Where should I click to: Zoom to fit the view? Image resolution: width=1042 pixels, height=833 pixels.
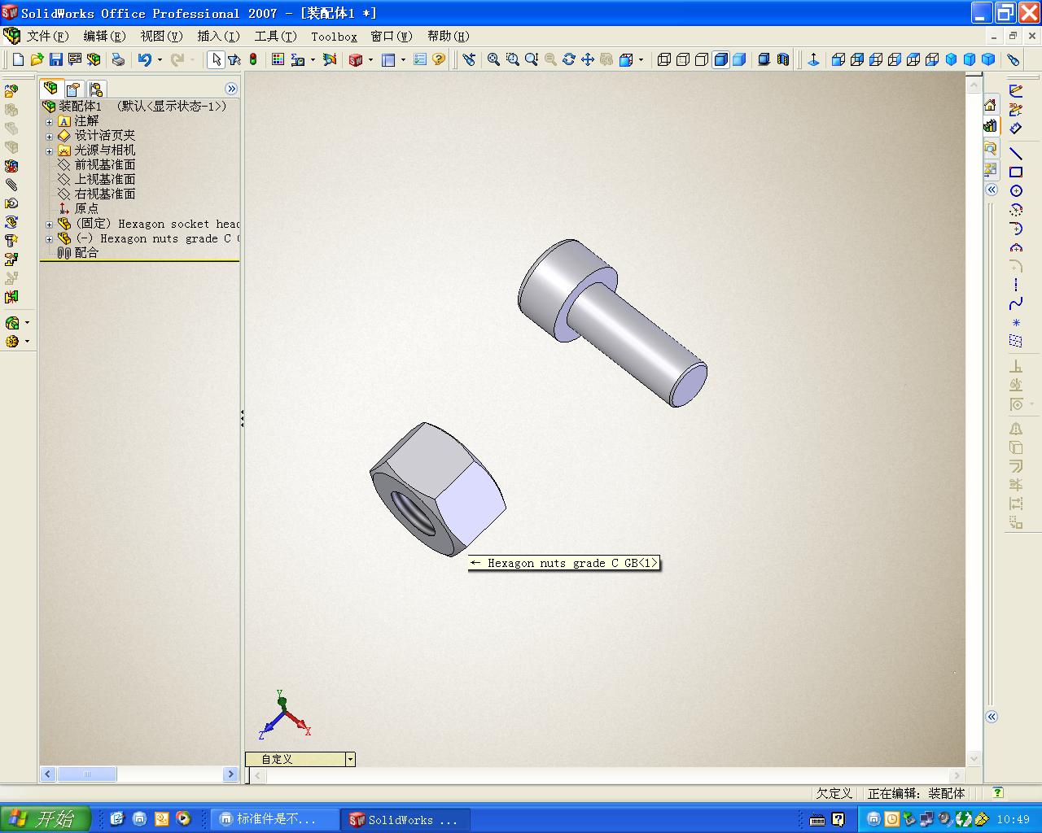493,59
